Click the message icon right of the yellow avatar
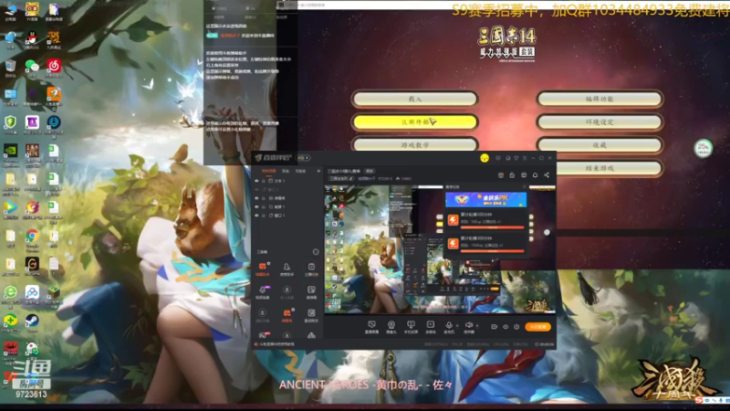 (498, 158)
